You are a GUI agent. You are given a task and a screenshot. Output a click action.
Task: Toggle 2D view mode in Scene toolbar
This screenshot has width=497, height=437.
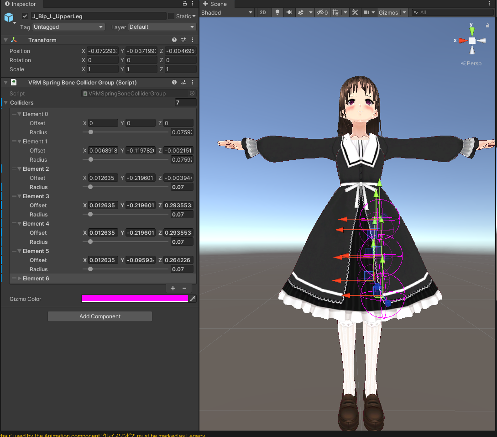click(x=263, y=12)
